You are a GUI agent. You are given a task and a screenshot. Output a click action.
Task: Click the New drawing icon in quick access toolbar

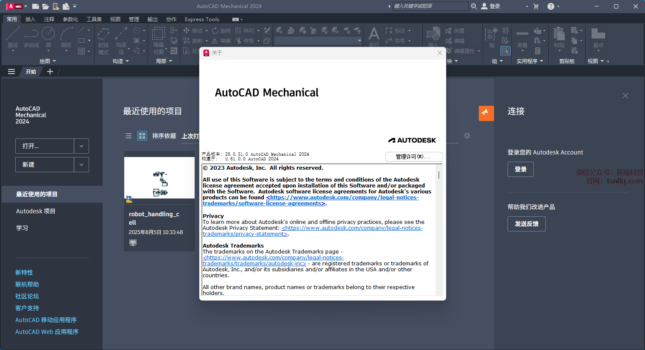(x=36, y=6)
